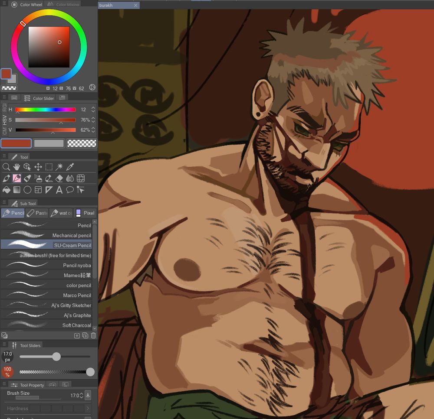Select the Frame Border panel tool
Screen dimensions: 434x419
pyautogui.click(x=38, y=190)
